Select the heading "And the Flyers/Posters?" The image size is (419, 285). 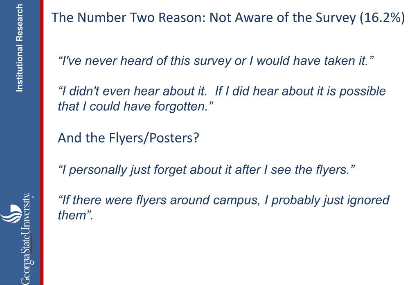[x=128, y=138]
